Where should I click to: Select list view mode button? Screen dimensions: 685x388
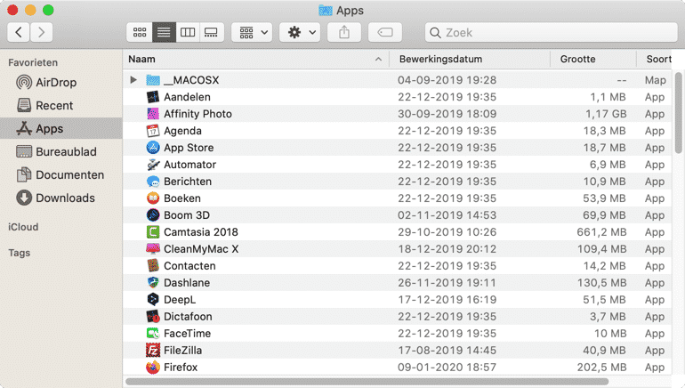[164, 33]
